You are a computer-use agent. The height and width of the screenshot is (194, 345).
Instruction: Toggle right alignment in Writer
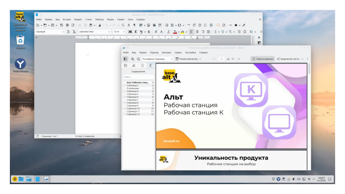tap(203, 32)
